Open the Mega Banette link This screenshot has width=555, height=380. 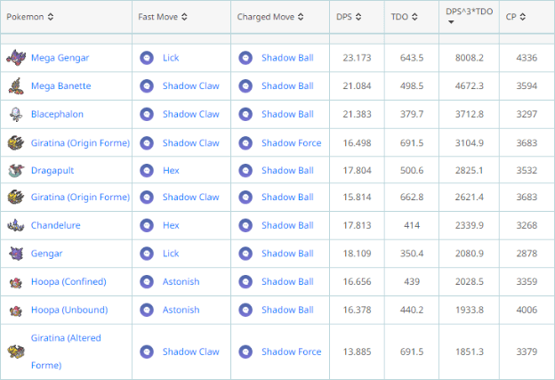coord(60,86)
